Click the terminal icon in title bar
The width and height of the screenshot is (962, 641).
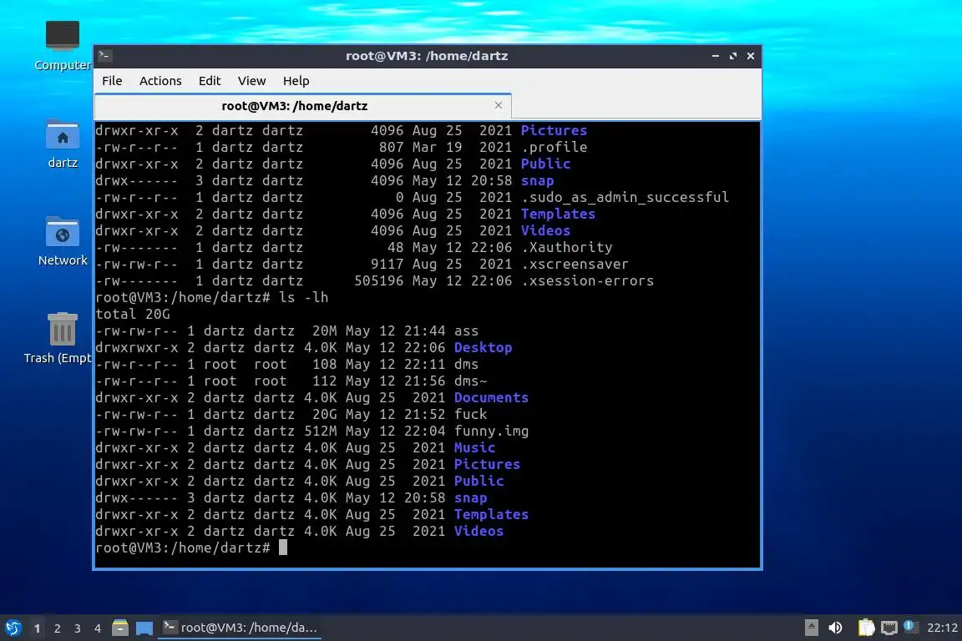click(x=105, y=56)
